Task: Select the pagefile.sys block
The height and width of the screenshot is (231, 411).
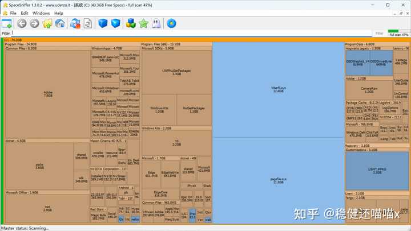Action: click(279, 180)
